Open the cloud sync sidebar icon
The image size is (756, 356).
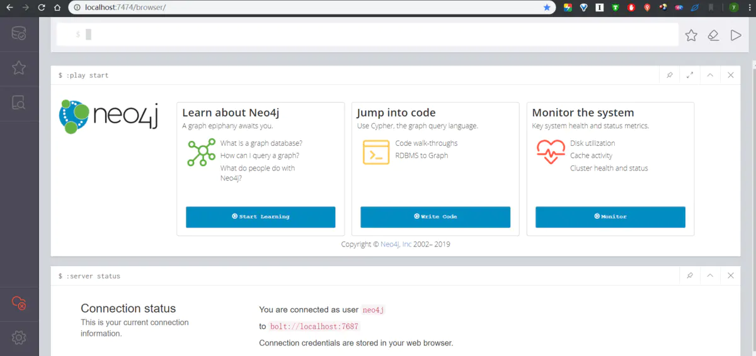pyautogui.click(x=19, y=303)
